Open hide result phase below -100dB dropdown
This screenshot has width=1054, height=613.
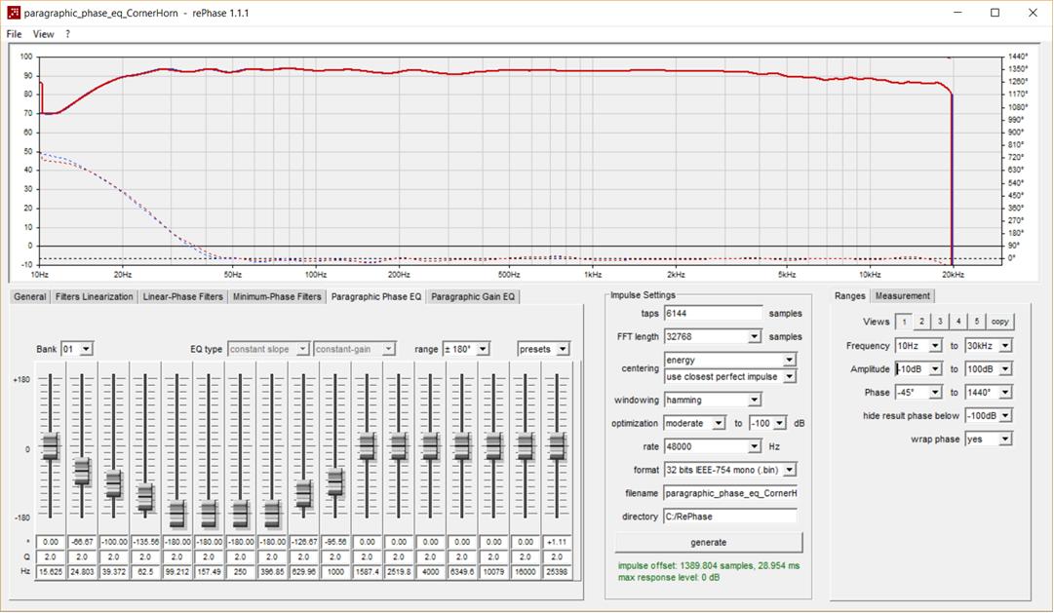(x=1005, y=415)
